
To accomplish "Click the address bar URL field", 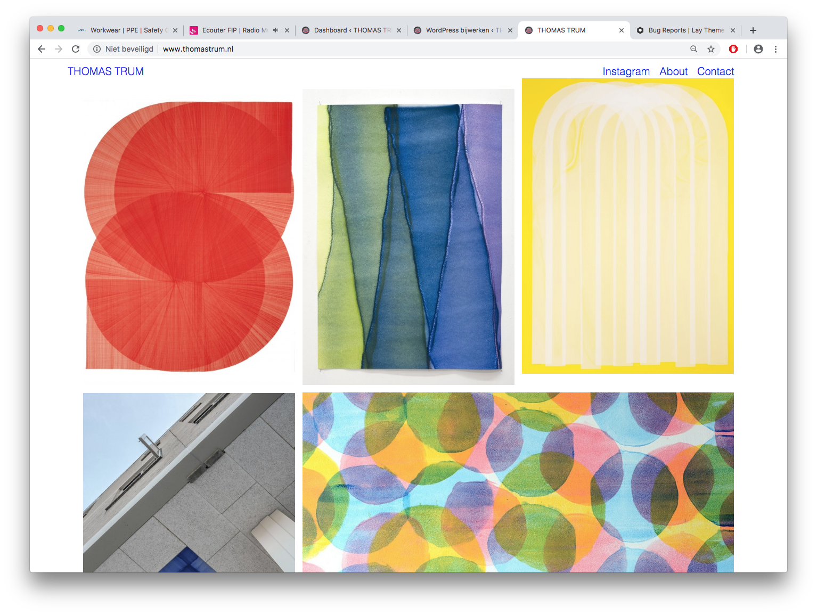I will [373, 49].
